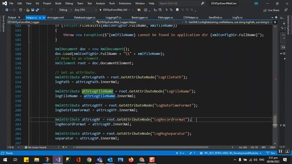Open the Build menu

(58, 3)
